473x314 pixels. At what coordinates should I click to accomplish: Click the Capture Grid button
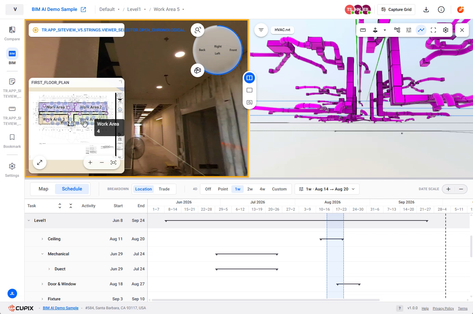[396, 10]
